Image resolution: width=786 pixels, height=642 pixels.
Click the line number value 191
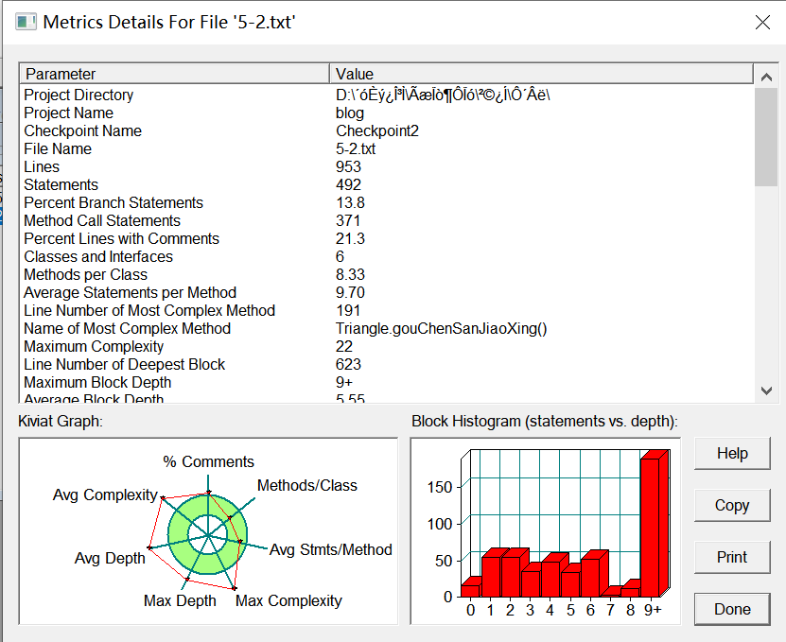[348, 310]
